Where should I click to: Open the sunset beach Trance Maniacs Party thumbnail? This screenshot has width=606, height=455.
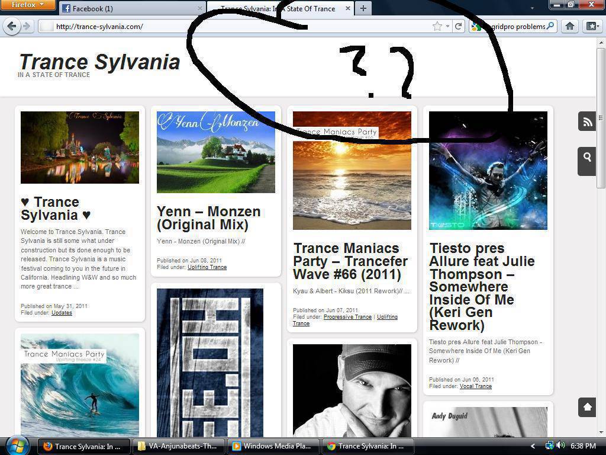pyautogui.click(x=352, y=171)
